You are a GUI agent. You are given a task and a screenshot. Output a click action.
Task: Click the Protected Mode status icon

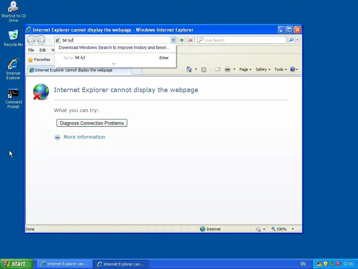point(258,229)
